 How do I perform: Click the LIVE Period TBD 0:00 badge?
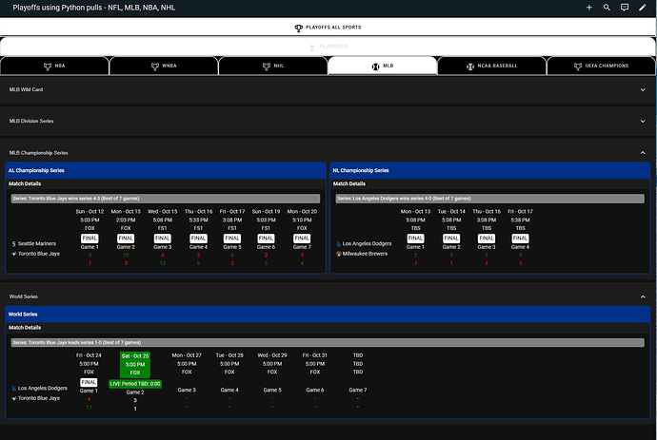tap(135, 384)
